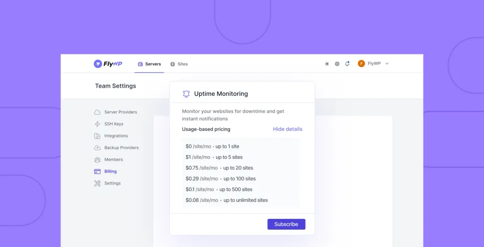Select the $0.75 /site/mo tier row

coord(219,168)
